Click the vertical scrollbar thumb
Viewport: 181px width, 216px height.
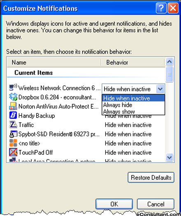click(169, 74)
